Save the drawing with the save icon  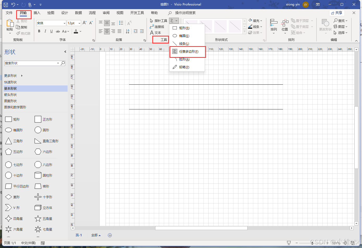pyautogui.click(x=6, y=4)
